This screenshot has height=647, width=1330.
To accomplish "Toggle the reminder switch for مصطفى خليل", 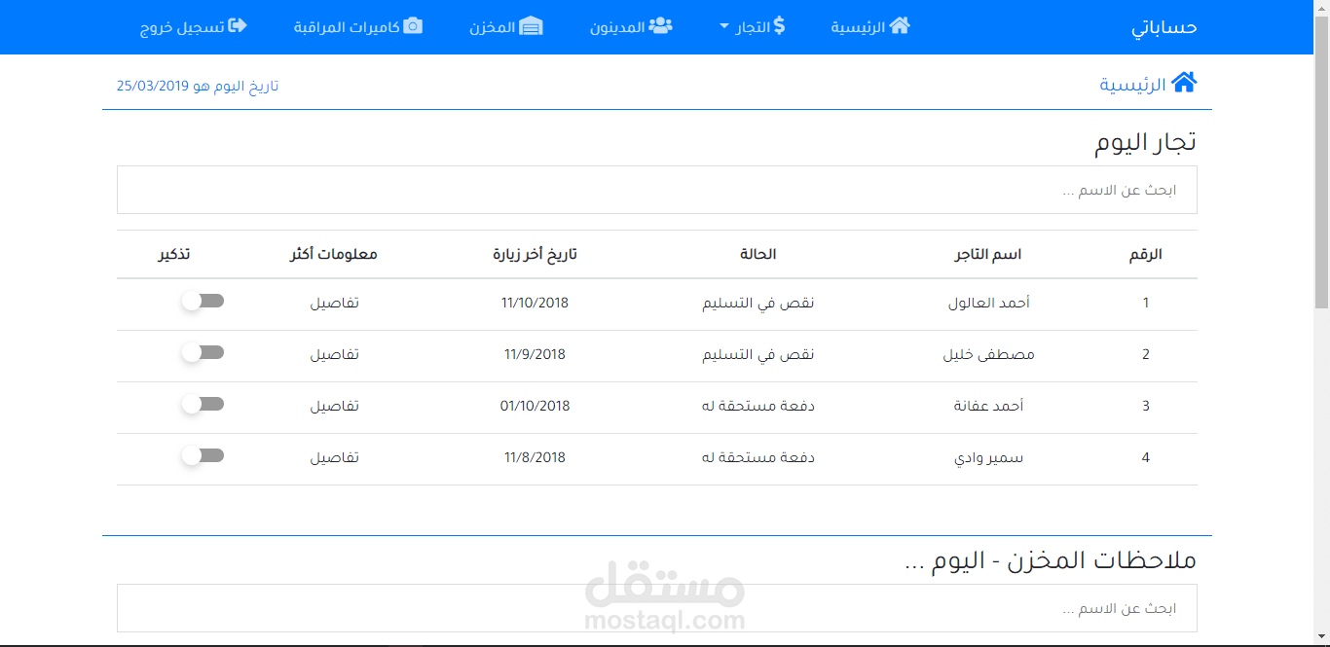I will 203,352.
